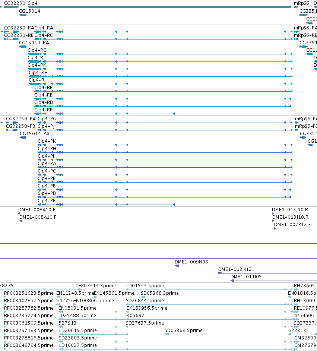Select protein label CG32250-PB
Image resolution: width=317 pixels, height=351 pixels.
(x=20, y=126)
